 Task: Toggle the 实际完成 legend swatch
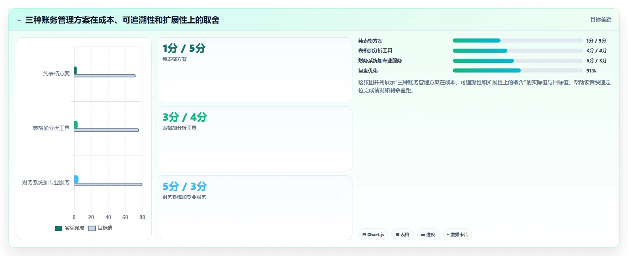click(x=59, y=228)
